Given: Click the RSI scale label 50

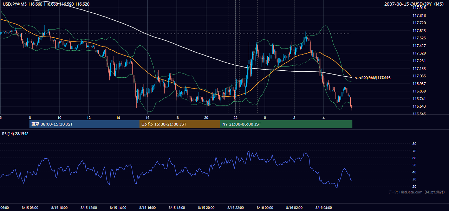Looking at the screenshot, I should 414,165.
